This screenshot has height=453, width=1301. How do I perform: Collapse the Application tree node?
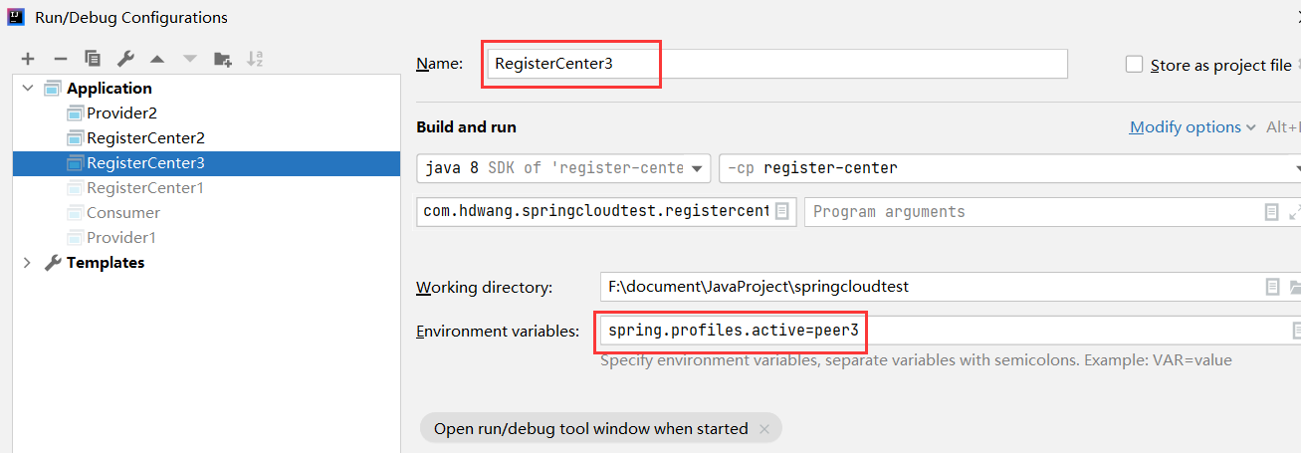(x=28, y=89)
